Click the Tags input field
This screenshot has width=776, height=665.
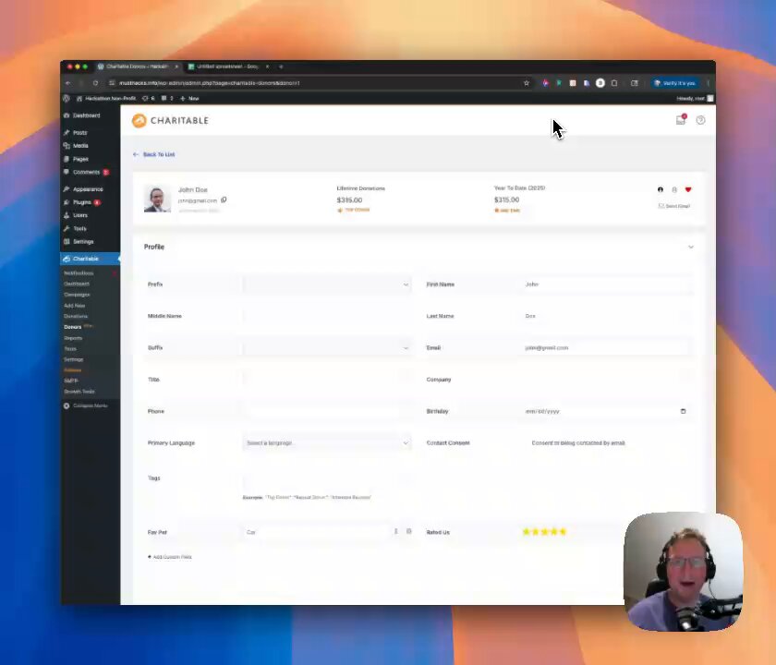[x=327, y=479]
